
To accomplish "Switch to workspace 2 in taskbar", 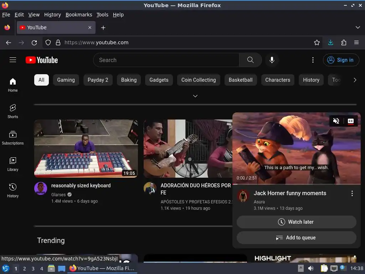I will (x=25, y=269).
